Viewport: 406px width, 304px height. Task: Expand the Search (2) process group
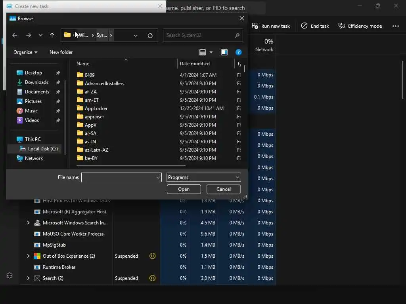(x=28, y=278)
